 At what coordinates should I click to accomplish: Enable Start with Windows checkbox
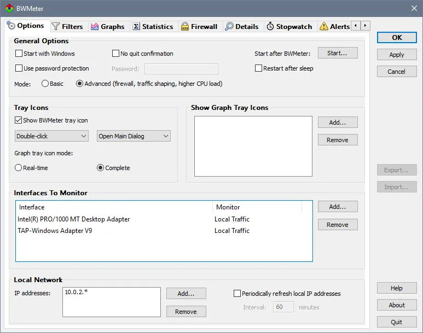pos(19,54)
